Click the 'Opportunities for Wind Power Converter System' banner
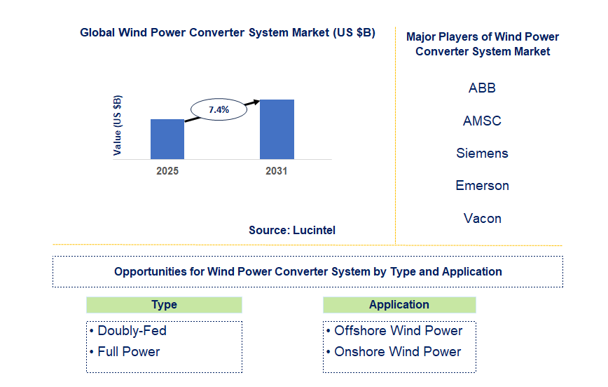This screenshot has height=387, width=608. (308, 272)
